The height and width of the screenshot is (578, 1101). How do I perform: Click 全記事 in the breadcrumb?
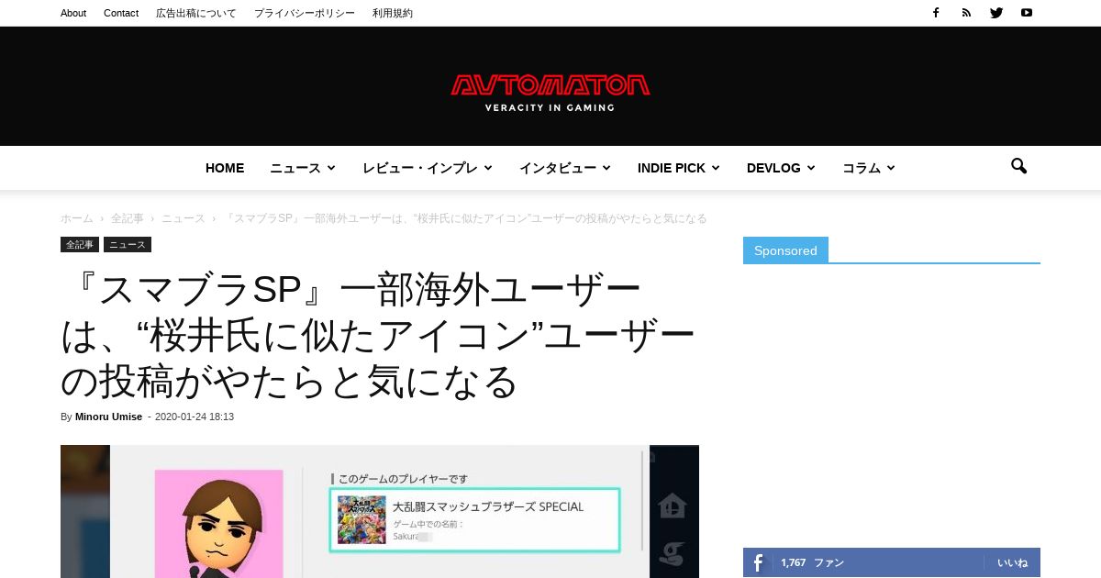tap(128, 218)
